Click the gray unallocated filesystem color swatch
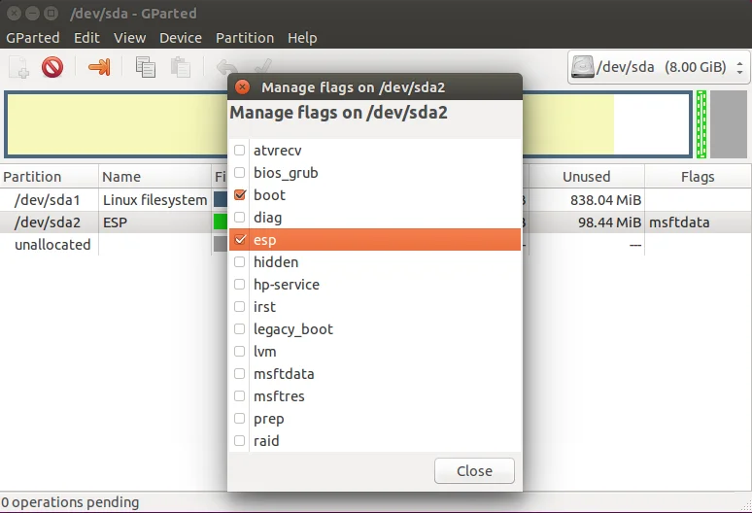The width and height of the screenshot is (752, 513). pyautogui.click(x=221, y=244)
